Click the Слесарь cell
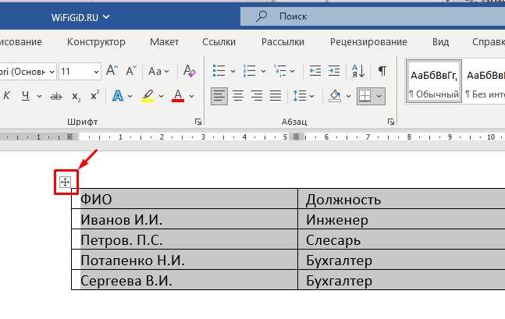 [402, 239]
